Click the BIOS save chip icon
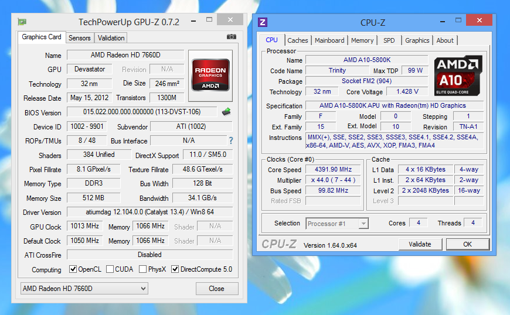Image resolution: width=510 pixels, height=315 pixels. (x=226, y=112)
